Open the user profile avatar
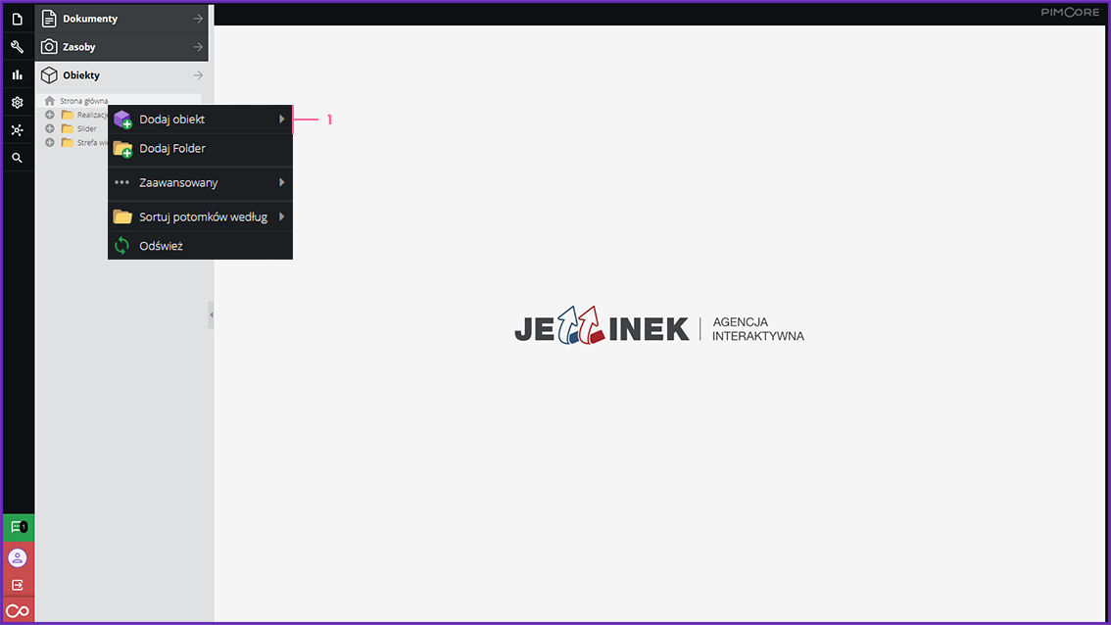The image size is (1111, 625). (x=18, y=557)
